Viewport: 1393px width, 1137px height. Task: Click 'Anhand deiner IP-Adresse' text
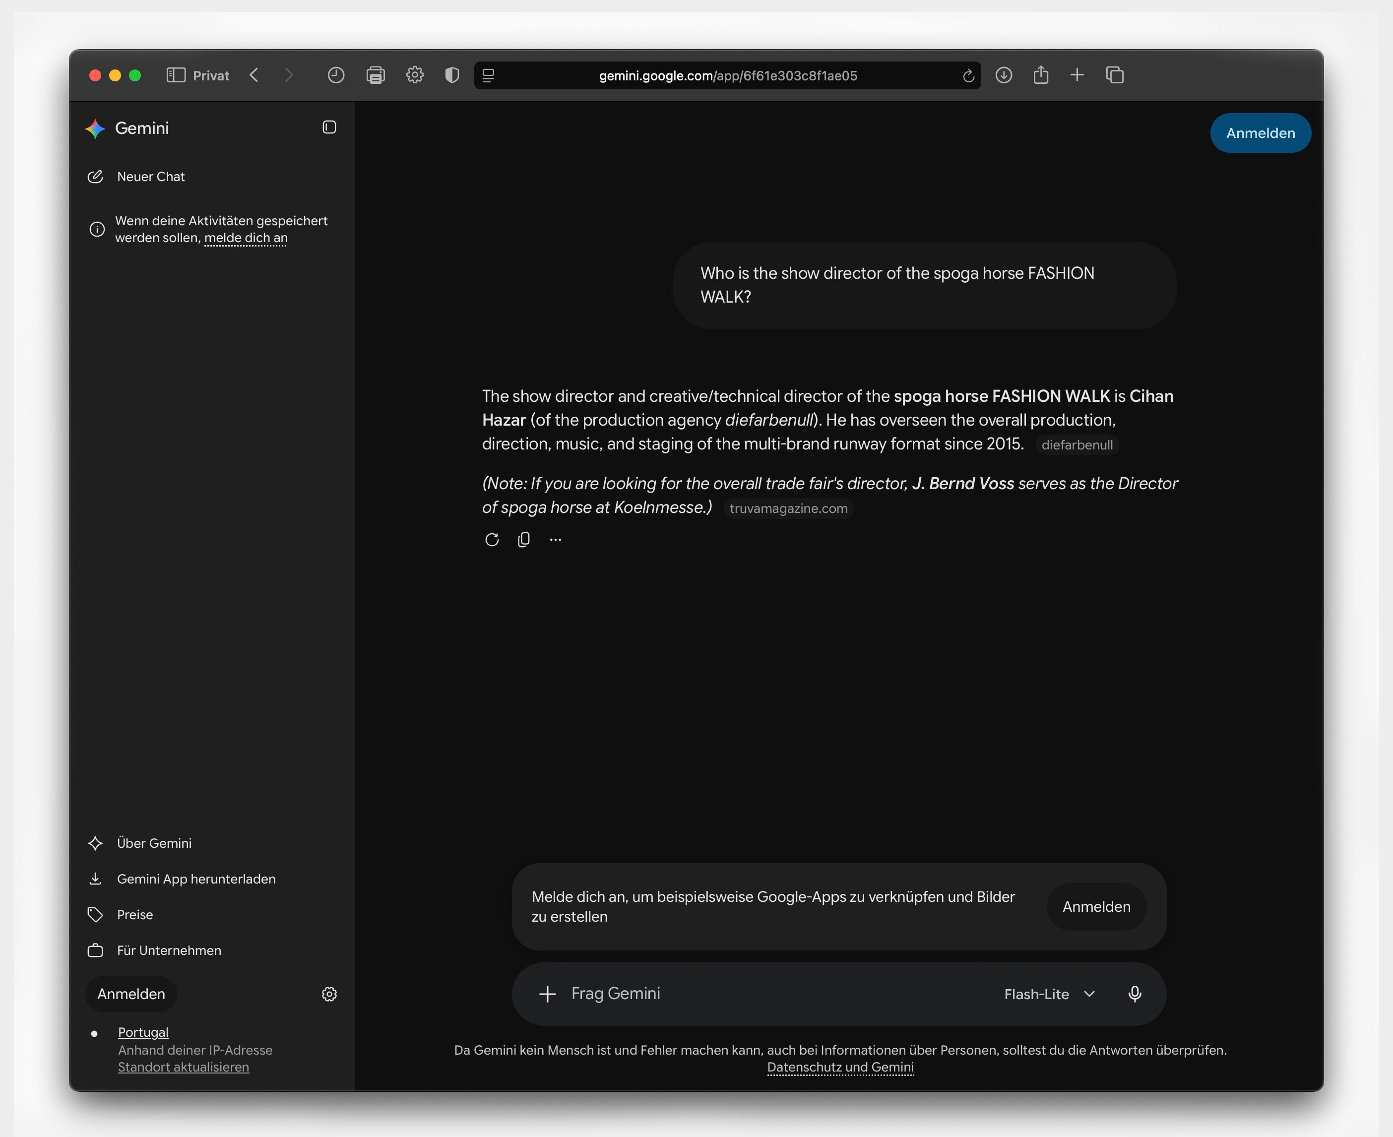pyautogui.click(x=195, y=1050)
